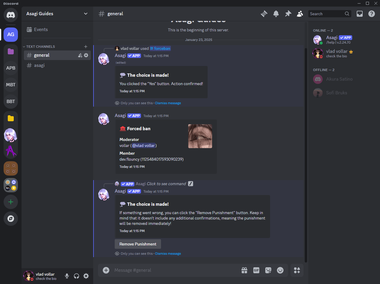Screen dimensions: 380x284
Task: Dismiss the Remove Punishment ephemeral message
Action: point(168,254)
